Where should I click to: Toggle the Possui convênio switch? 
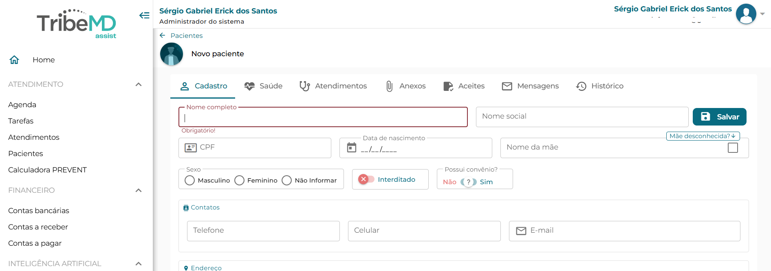tap(469, 182)
